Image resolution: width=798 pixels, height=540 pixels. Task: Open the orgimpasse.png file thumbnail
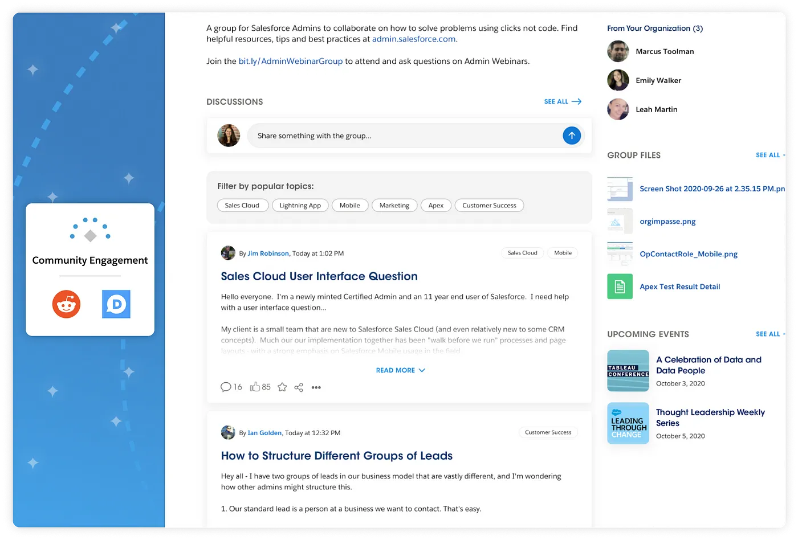[620, 221]
